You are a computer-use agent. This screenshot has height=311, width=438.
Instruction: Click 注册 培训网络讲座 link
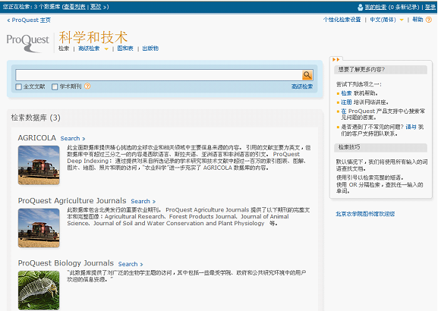click(x=346, y=102)
